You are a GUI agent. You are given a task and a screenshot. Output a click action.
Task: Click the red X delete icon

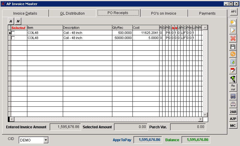[233, 38]
